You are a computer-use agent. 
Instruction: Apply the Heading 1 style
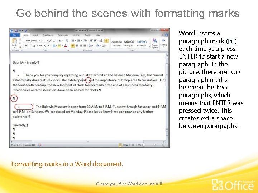click(x=142, y=43)
